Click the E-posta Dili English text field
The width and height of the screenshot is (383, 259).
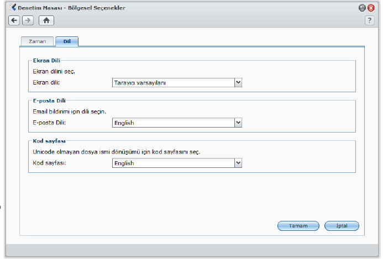pos(172,123)
